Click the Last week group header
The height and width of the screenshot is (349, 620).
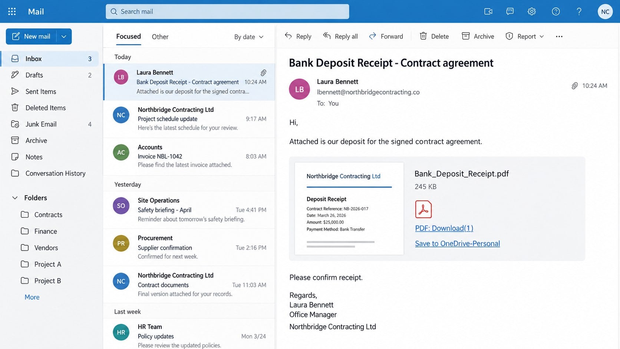(128, 312)
